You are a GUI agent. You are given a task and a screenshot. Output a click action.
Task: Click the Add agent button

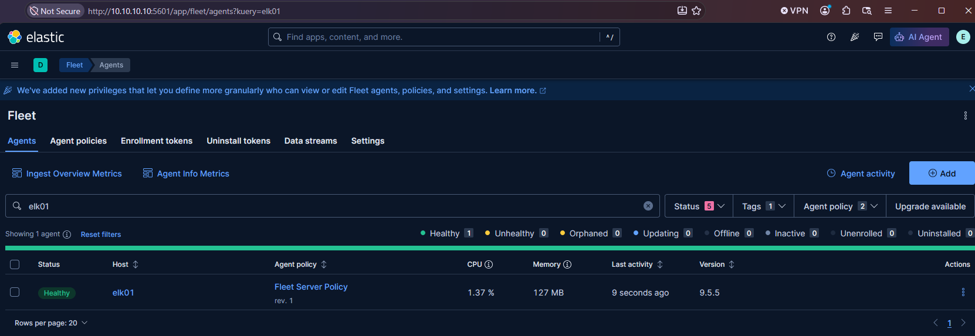pyautogui.click(x=942, y=173)
